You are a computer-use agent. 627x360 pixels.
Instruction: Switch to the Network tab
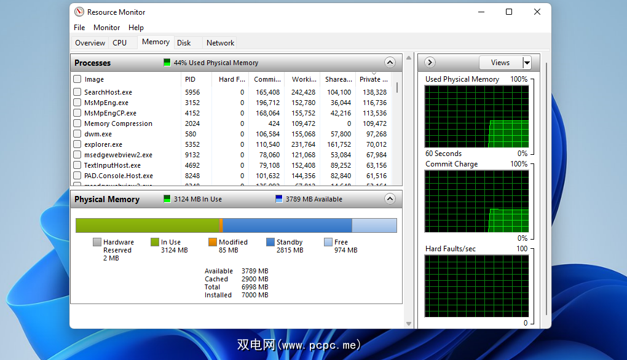pyautogui.click(x=220, y=43)
